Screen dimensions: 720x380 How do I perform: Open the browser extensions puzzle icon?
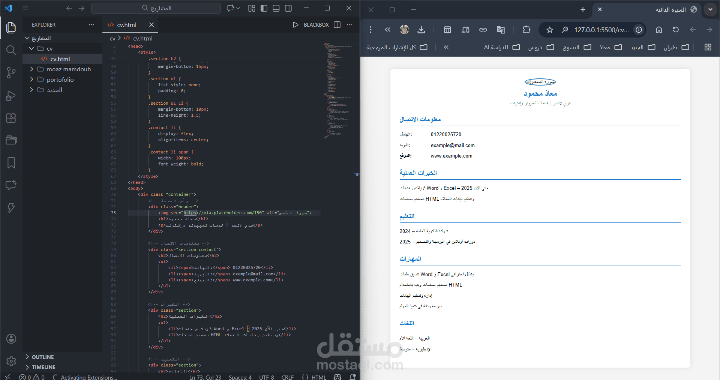click(526, 30)
